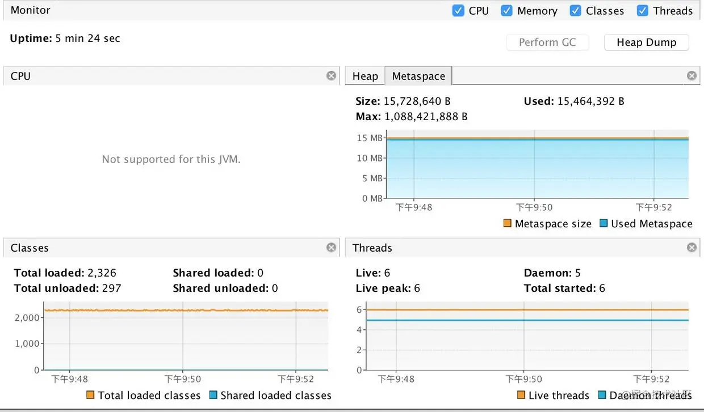The width and height of the screenshot is (704, 412).
Task: Click the Shared loaded classes legend swatch
Action: (213, 395)
